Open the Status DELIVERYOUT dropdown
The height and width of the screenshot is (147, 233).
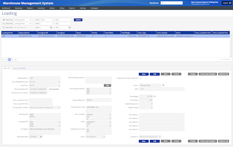pyautogui.click(x=96, y=136)
